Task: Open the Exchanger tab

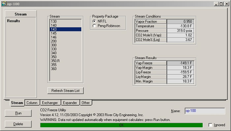Action: click(x=50, y=103)
